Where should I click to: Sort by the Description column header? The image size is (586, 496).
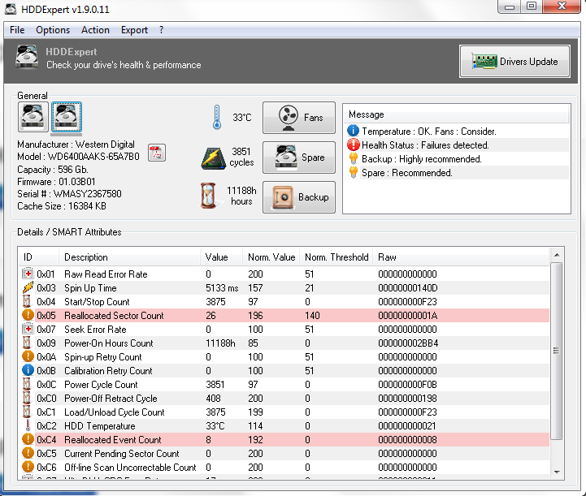pos(129,257)
